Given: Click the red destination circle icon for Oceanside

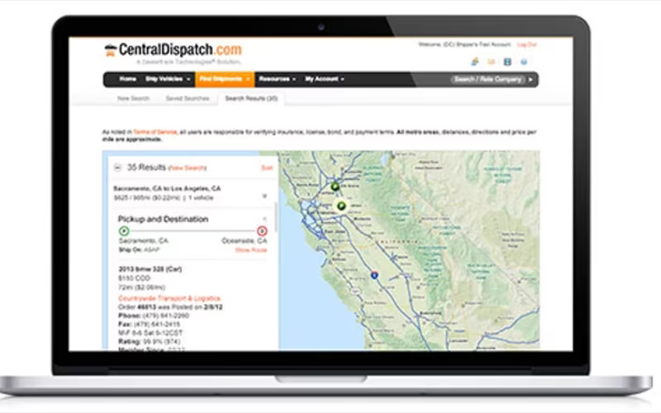Looking at the screenshot, I should 262,231.
